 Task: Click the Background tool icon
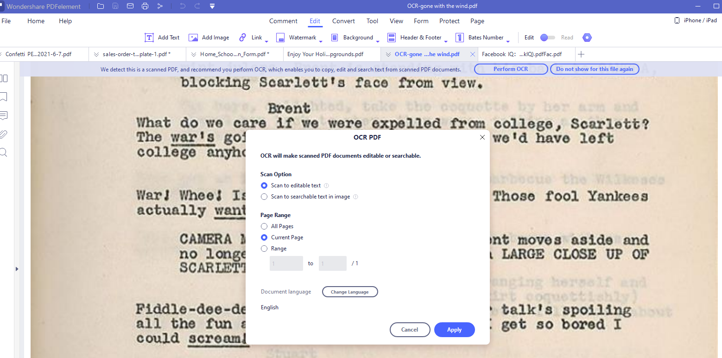(x=335, y=38)
